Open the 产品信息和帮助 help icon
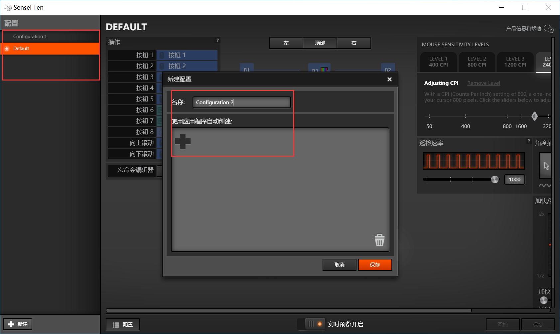Image resolution: width=560 pixels, height=334 pixels. (x=549, y=29)
